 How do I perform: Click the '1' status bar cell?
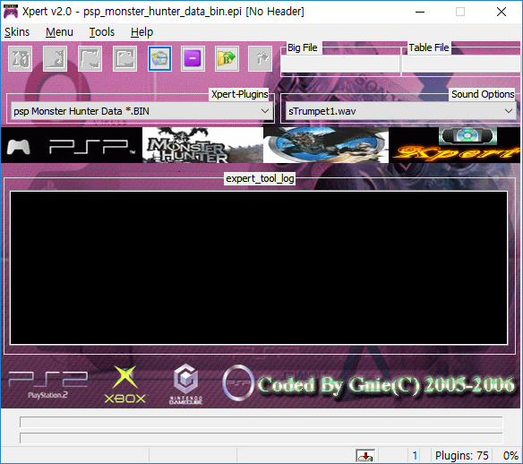pos(415,456)
